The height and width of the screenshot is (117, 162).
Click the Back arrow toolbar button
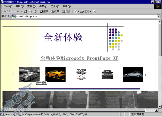click(7, 11)
